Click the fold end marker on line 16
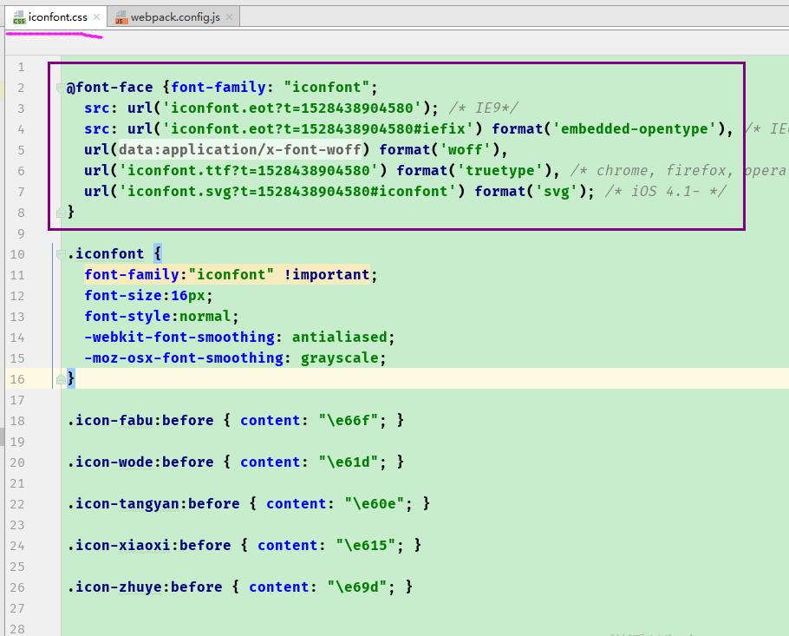The width and height of the screenshot is (789, 636). tap(61, 379)
